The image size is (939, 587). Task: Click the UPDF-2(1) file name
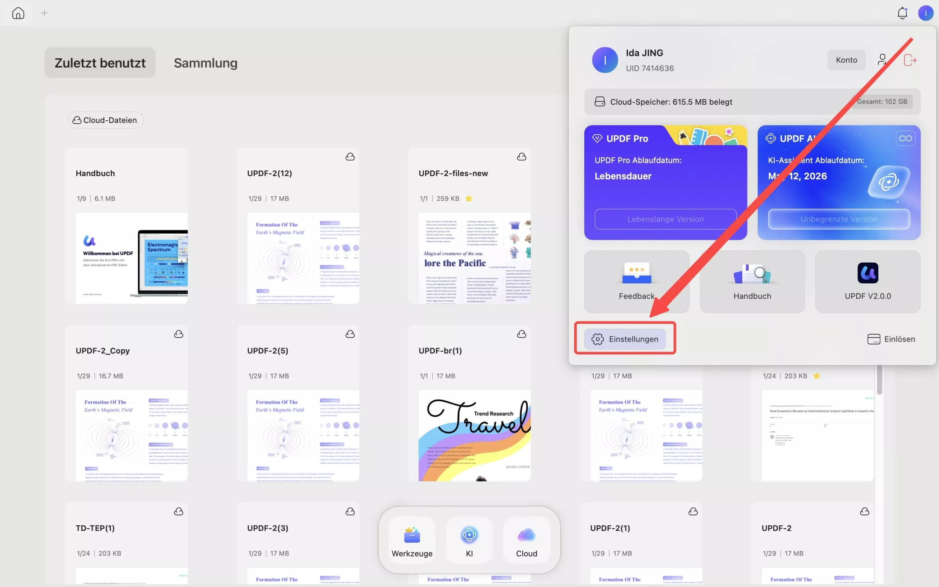610,528
